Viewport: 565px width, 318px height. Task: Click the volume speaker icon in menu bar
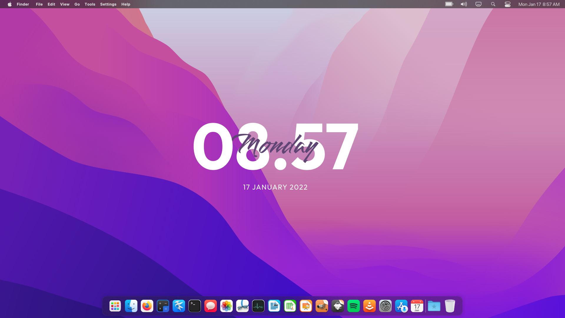click(464, 4)
